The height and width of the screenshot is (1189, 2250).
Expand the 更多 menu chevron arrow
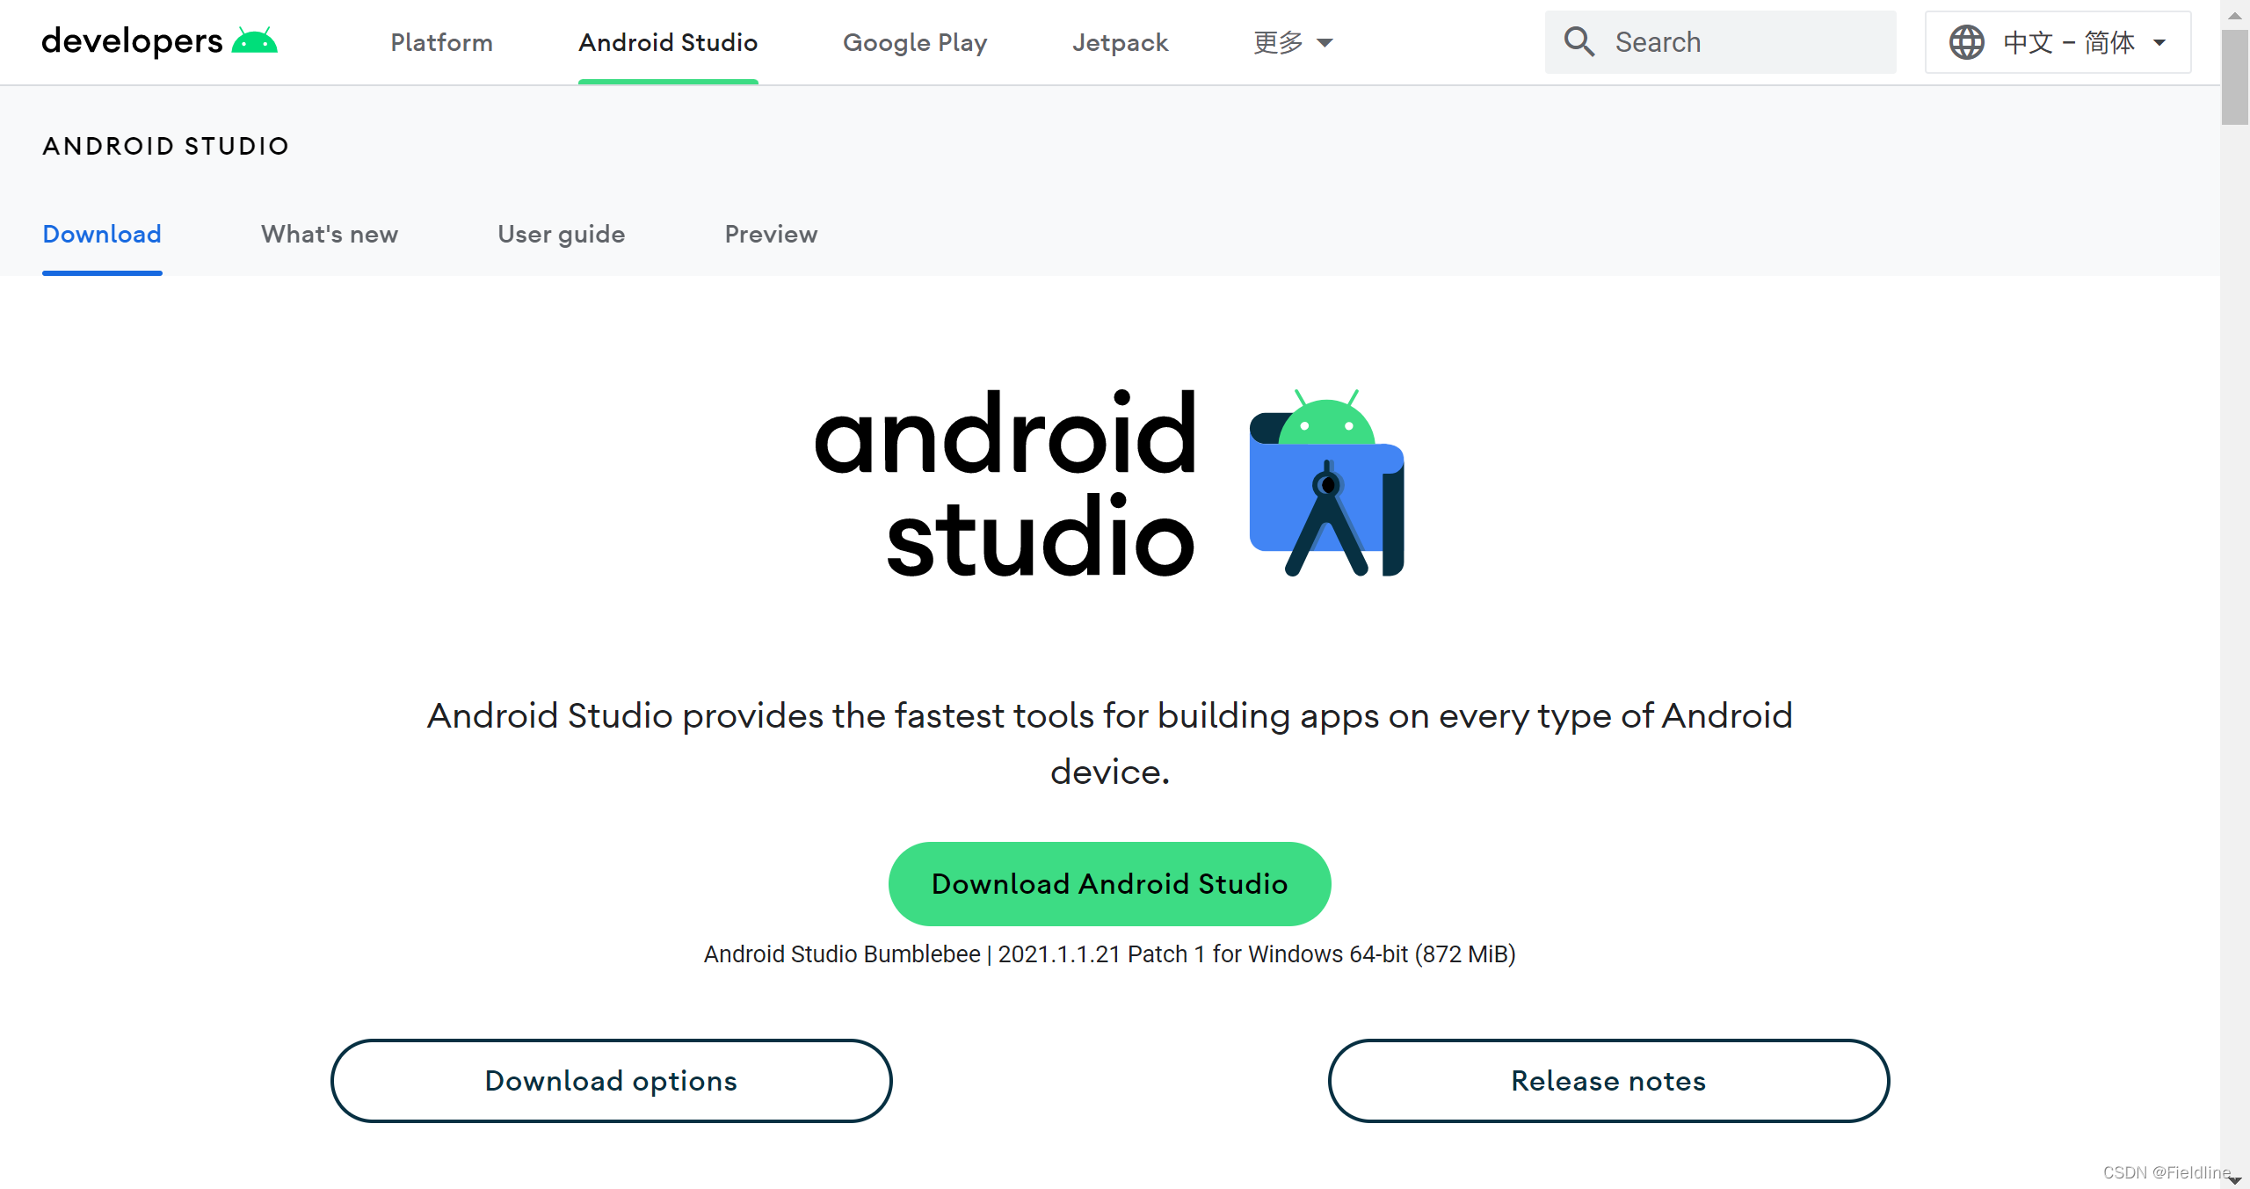[1325, 41]
